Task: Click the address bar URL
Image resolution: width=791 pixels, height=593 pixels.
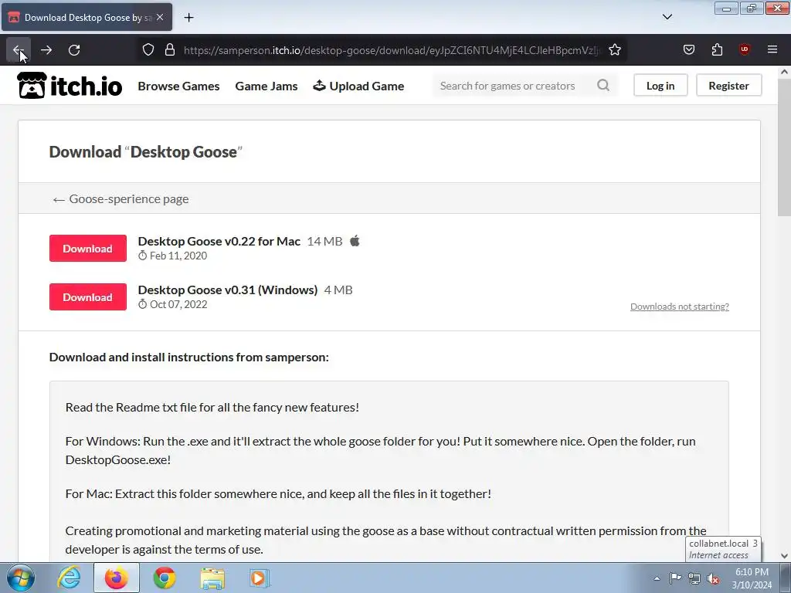Action: pyautogui.click(x=392, y=50)
